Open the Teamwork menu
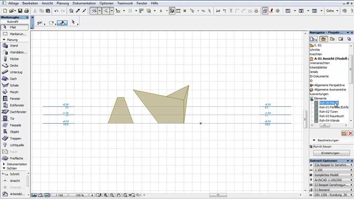The image size is (354, 199). 125,3
